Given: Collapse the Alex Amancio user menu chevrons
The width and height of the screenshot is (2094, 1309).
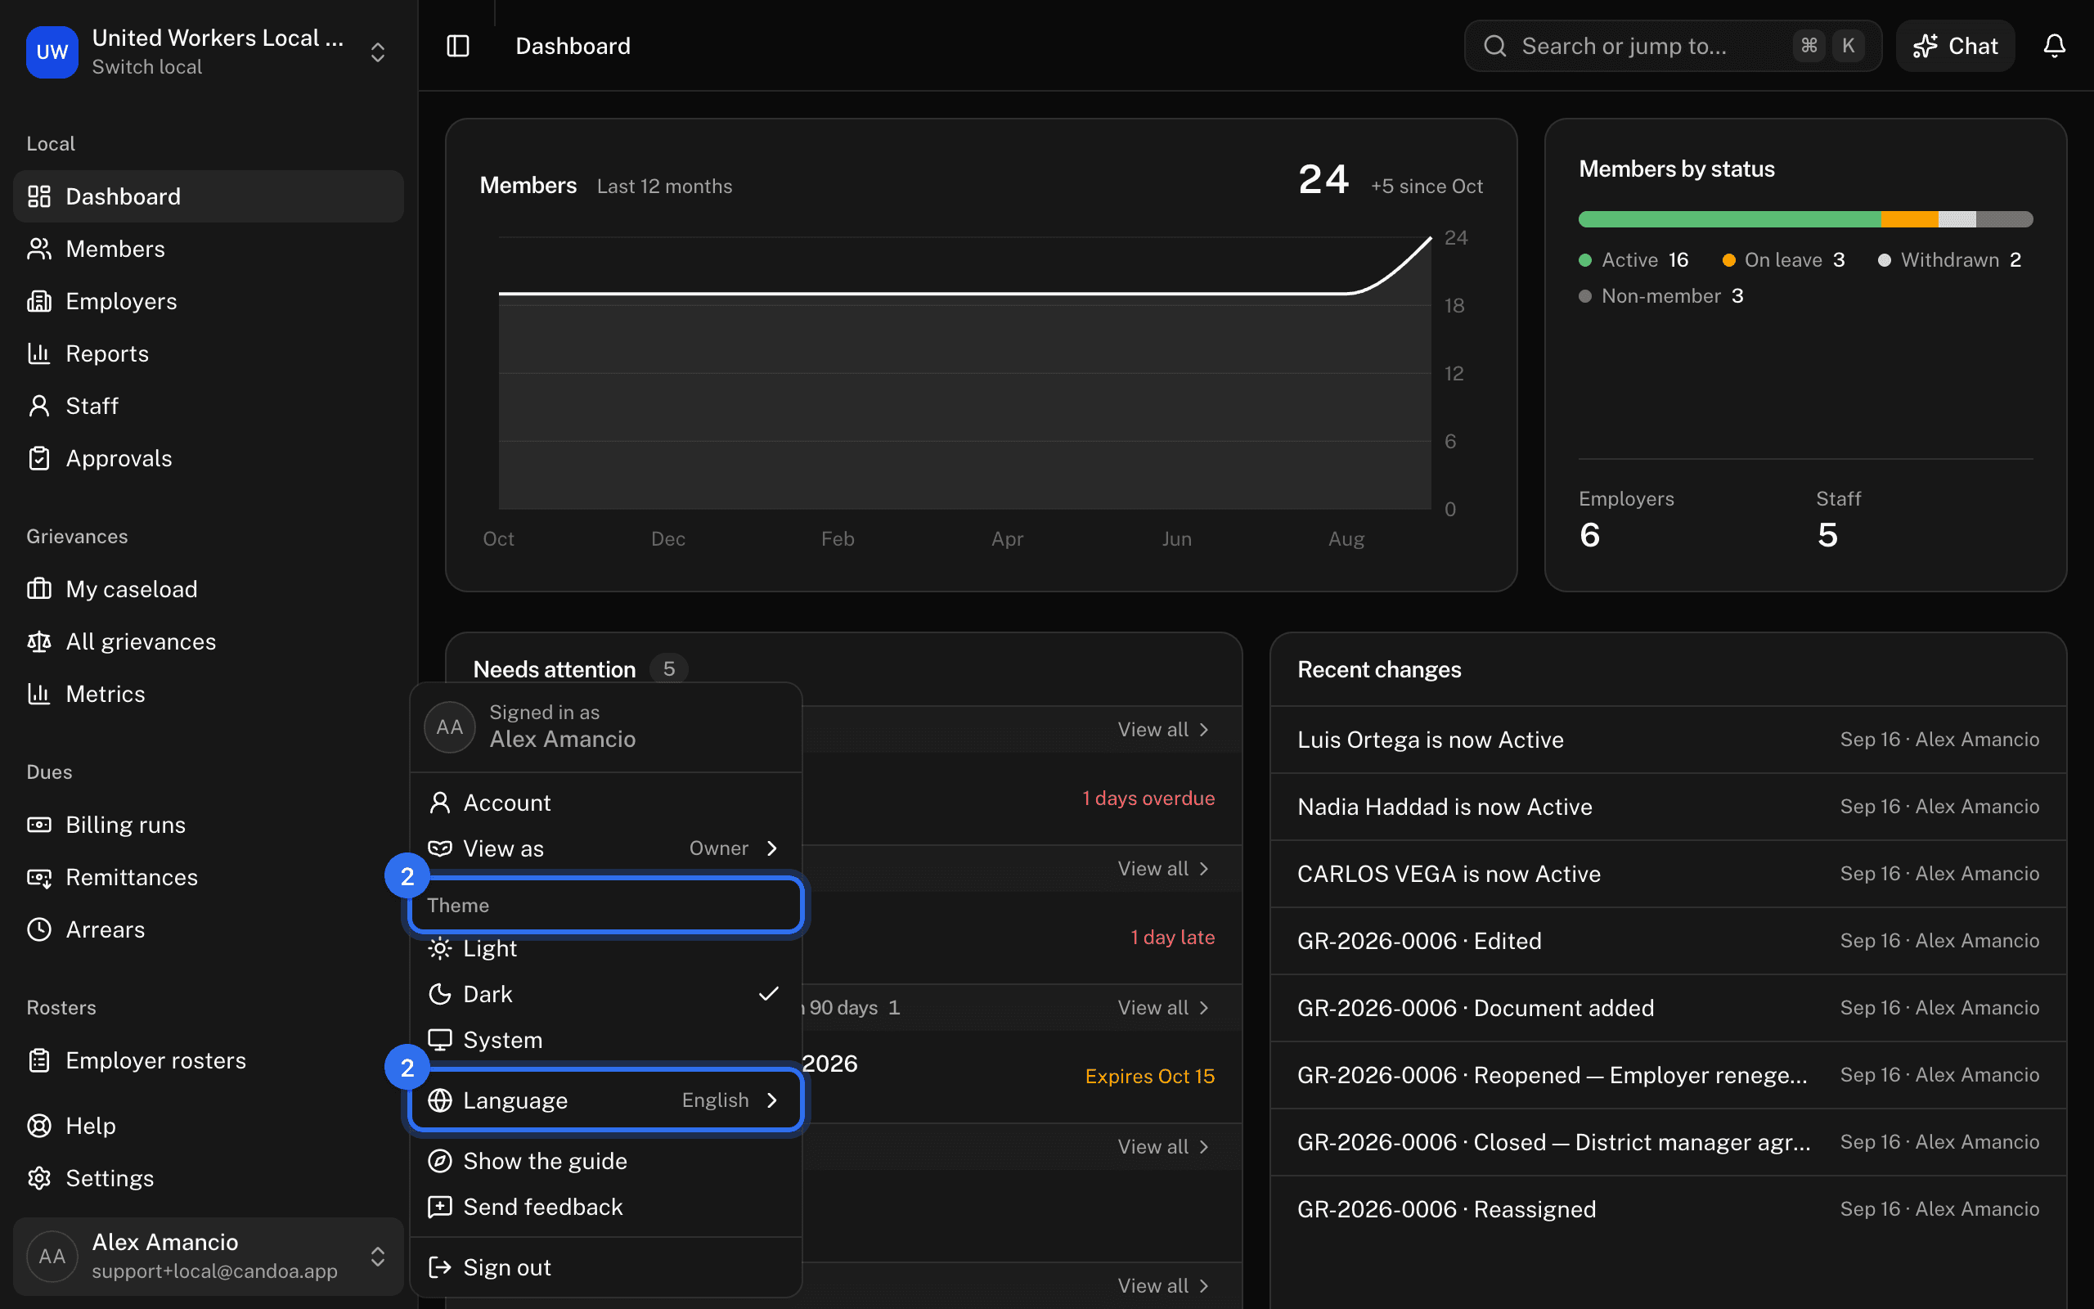Looking at the screenshot, I should pos(377,1257).
